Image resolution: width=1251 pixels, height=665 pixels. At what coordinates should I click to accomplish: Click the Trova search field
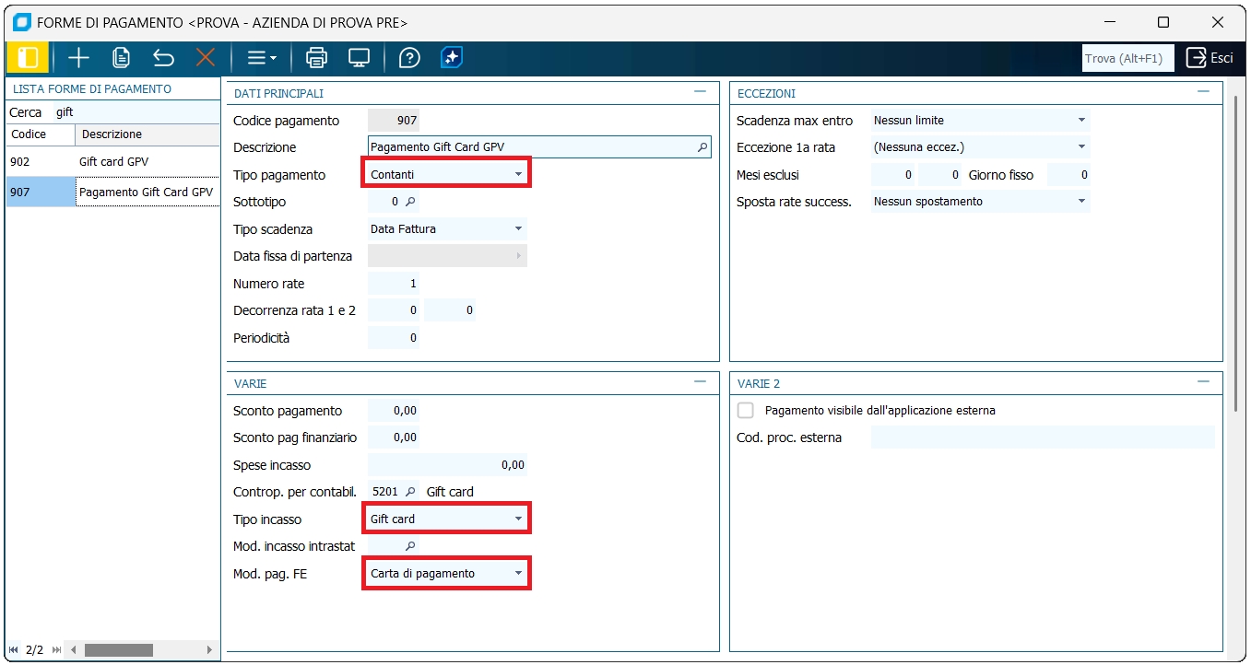click(1127, 58)
